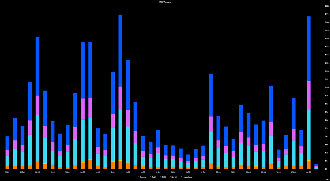This screenshot has width=330, height=181.
Task: Click the blue Binance legend dot
Action: tap(138, 177)
